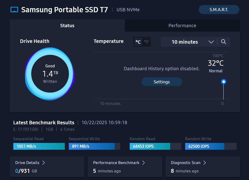Viewport: 249px width, 180px height.
Task: Click '5 minutes ago' under Performance Benchmark
Action: coord(107,171)
